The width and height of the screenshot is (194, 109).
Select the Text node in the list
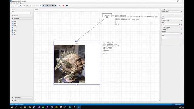coord(14,35)
